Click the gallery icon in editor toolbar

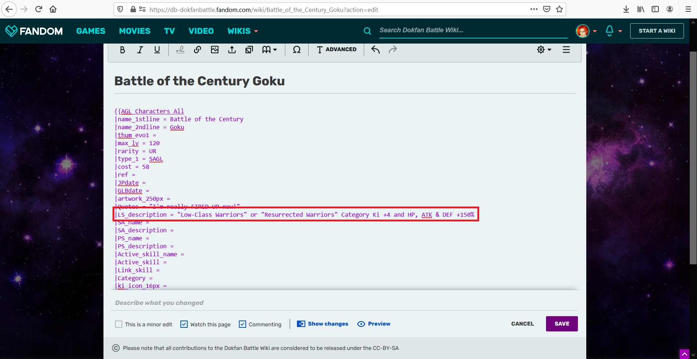(249, 50)
